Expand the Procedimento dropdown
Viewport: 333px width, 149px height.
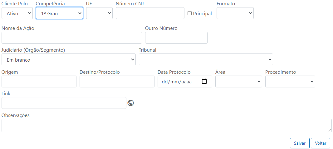[x=290, y=81]
